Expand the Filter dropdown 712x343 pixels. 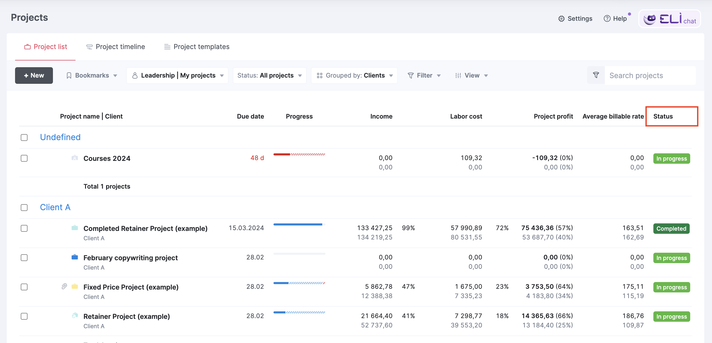(x=424, y=76)
